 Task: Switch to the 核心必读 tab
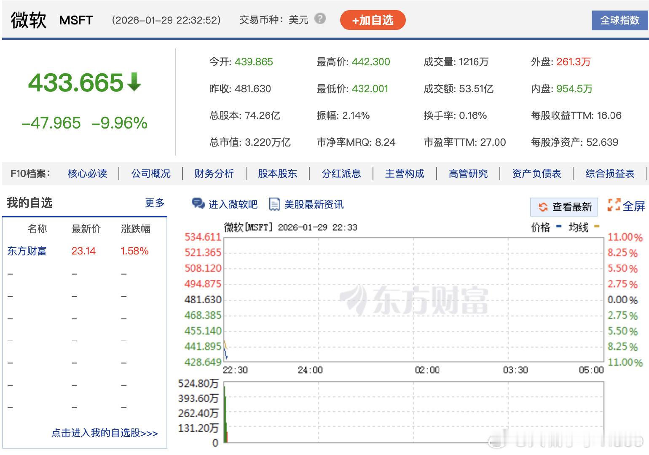coord(87,174)
